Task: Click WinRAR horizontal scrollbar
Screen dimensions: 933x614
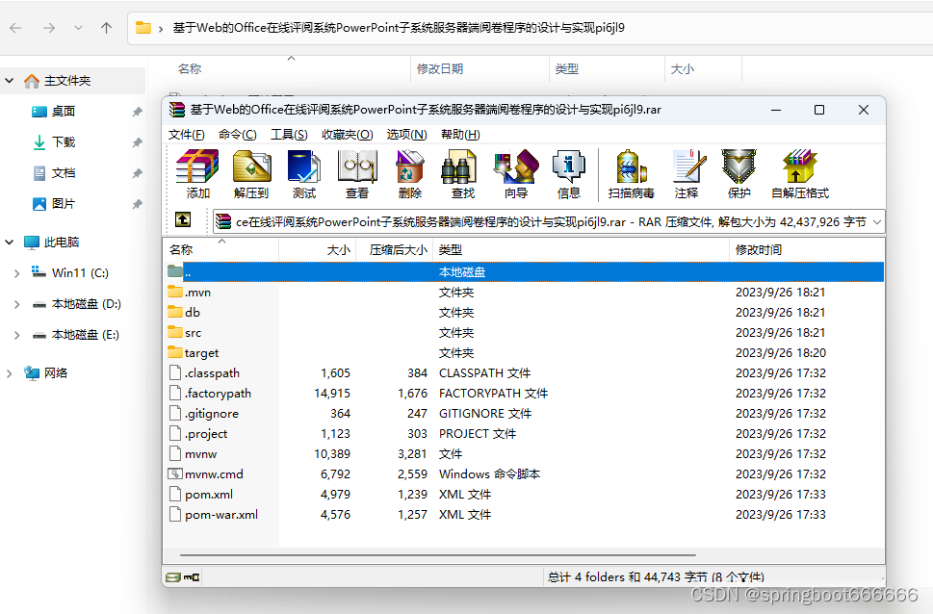Action: 437,555
